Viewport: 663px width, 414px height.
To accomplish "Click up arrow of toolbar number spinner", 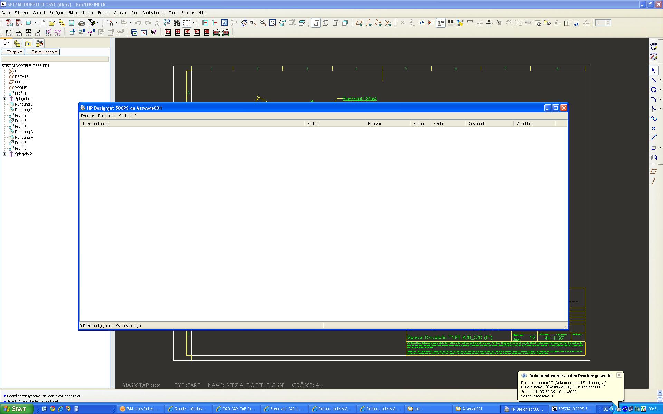I will coord(608,21).
